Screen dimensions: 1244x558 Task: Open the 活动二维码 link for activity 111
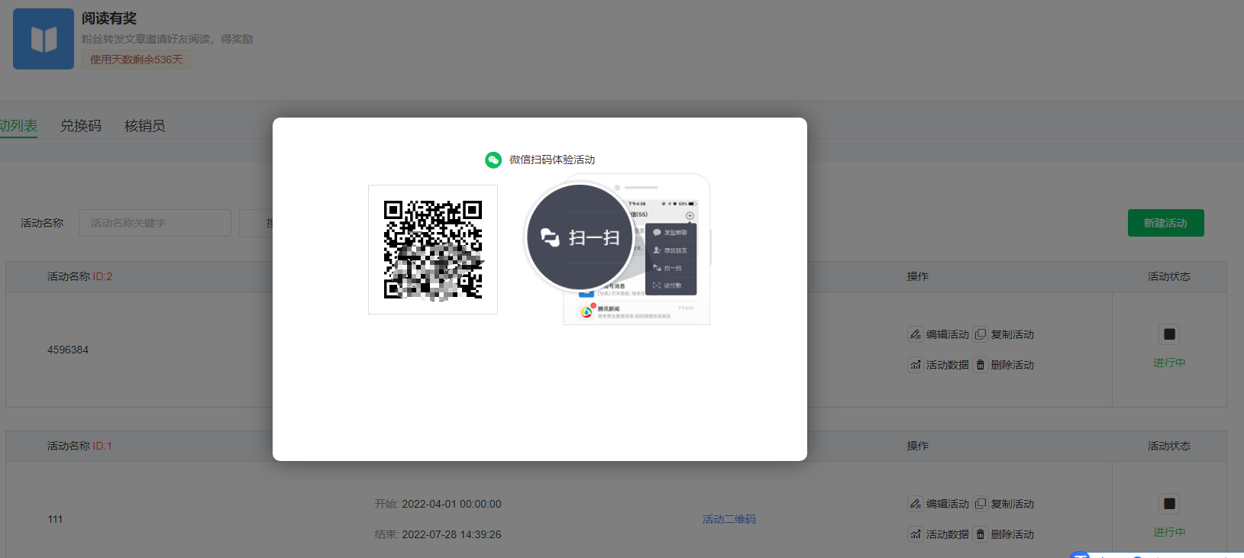coord(729,519)
